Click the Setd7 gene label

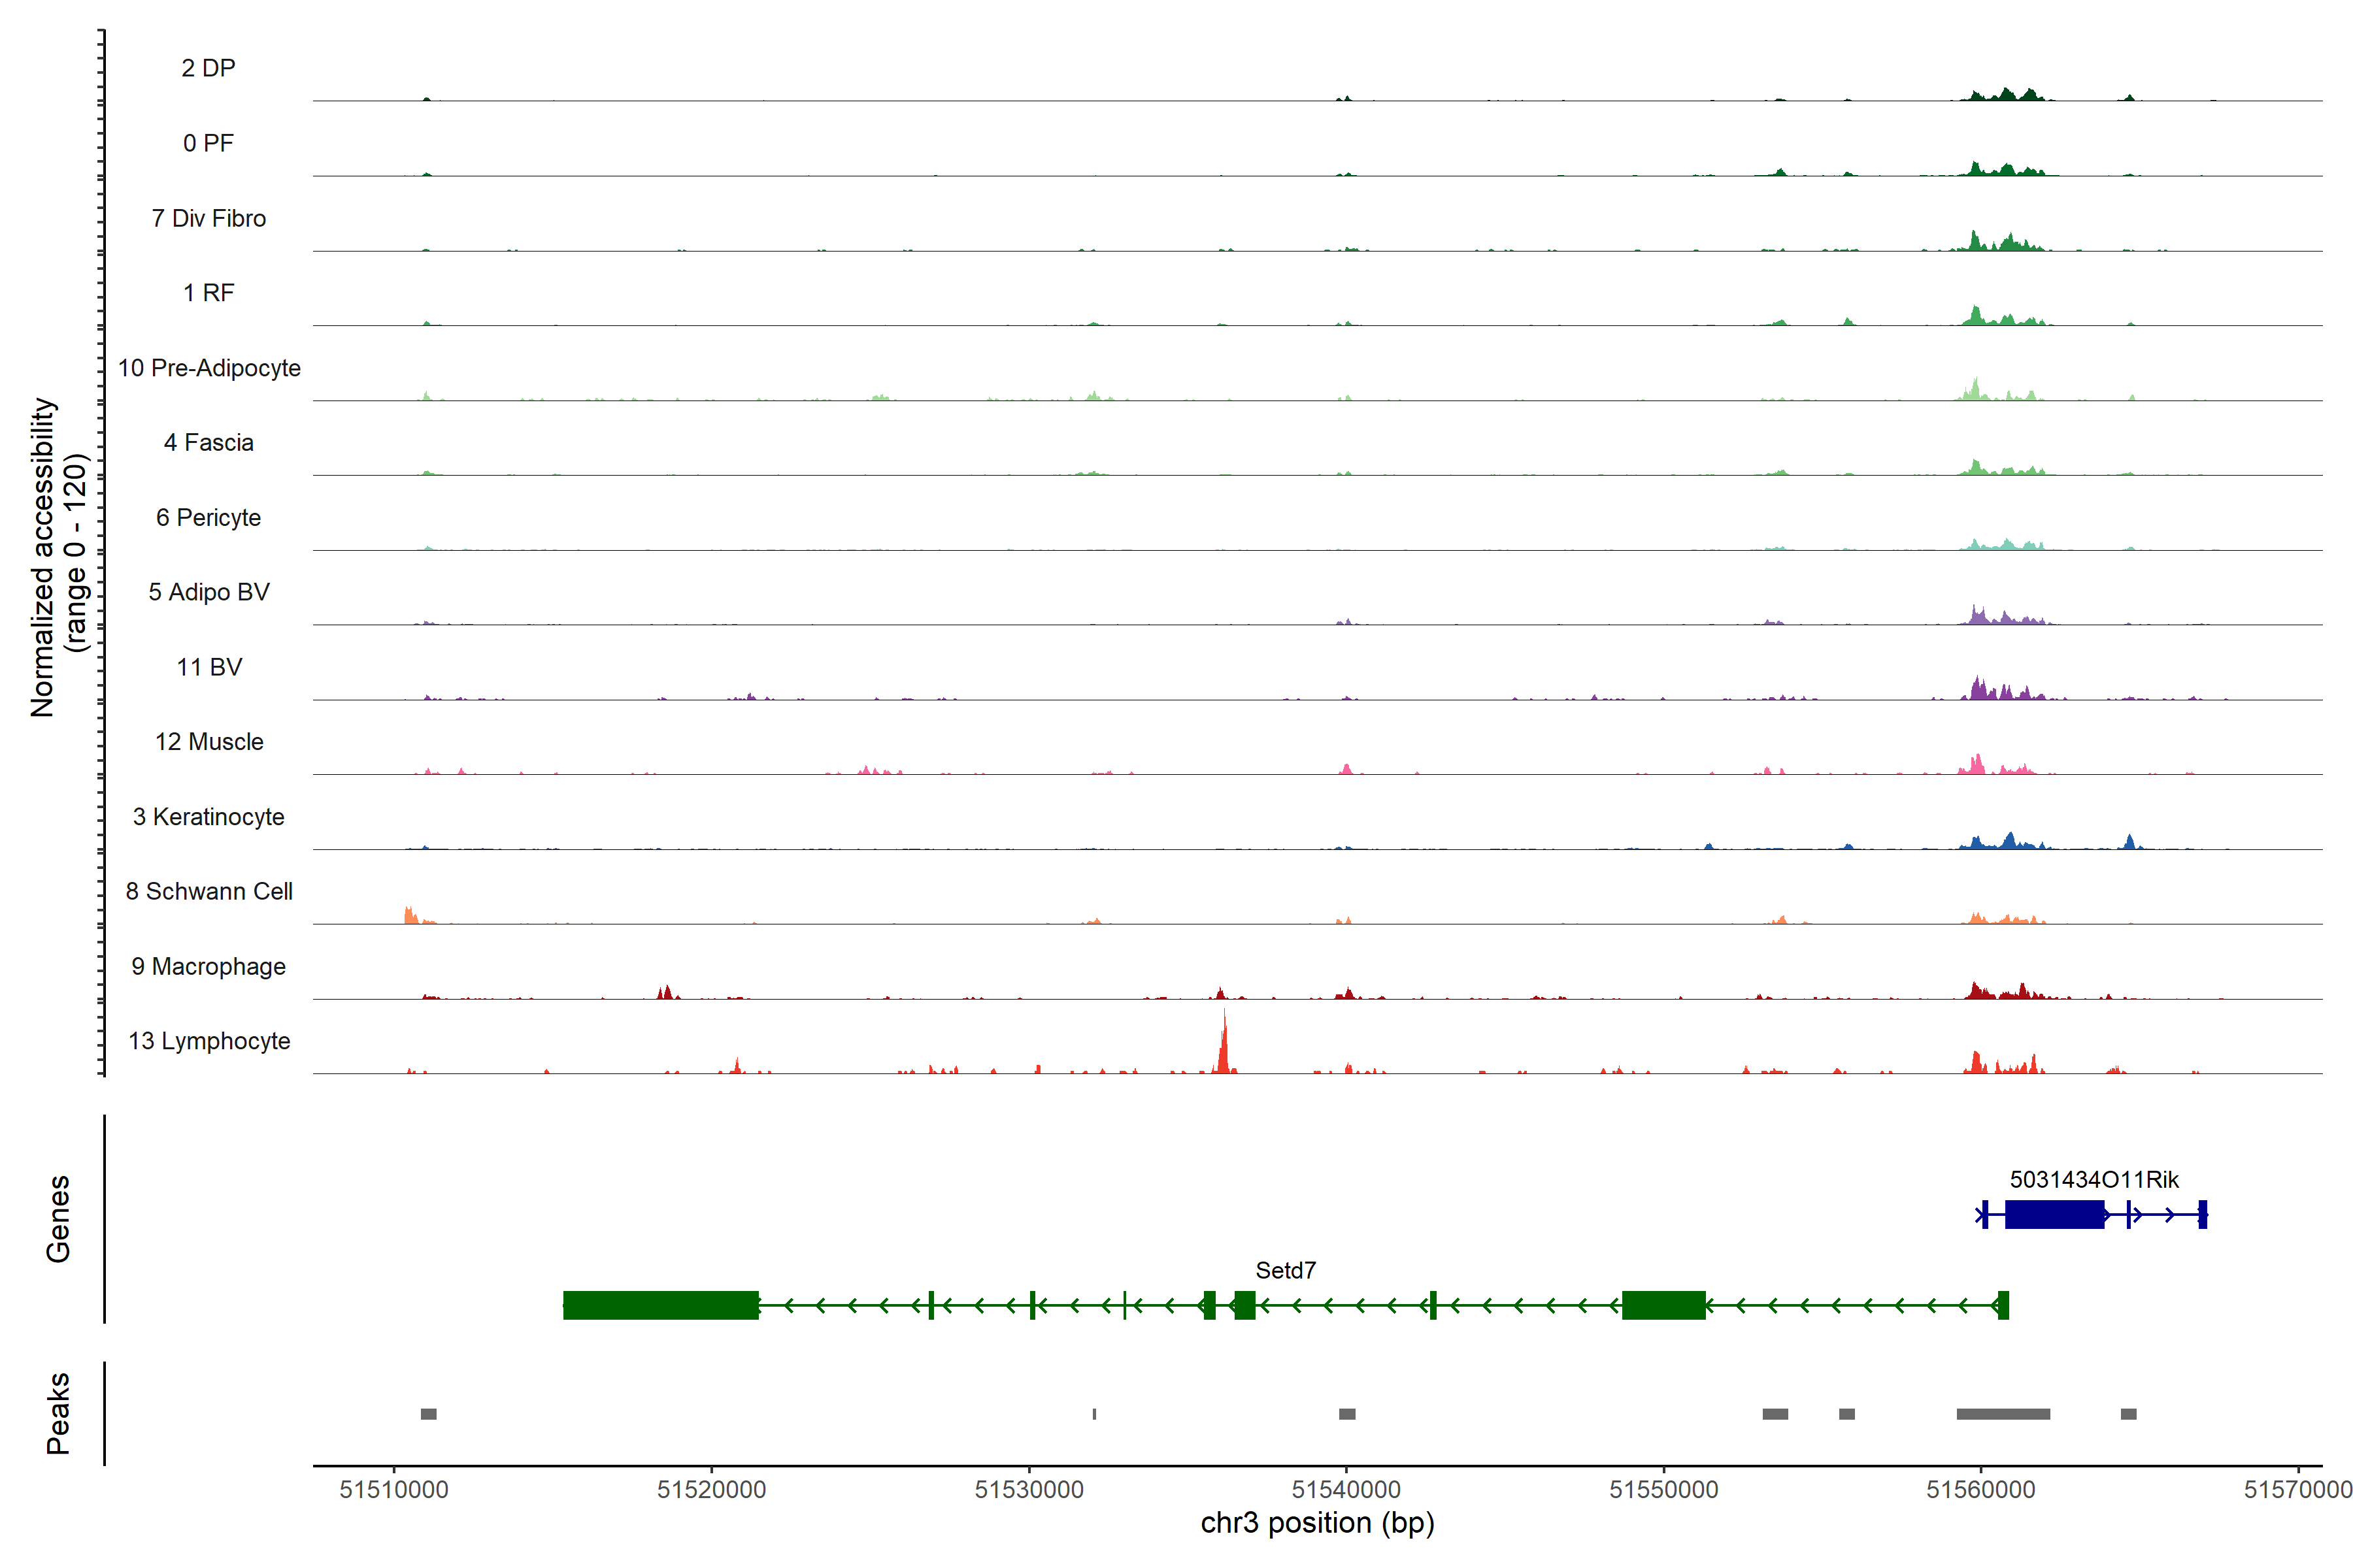click(1286, 1270)
